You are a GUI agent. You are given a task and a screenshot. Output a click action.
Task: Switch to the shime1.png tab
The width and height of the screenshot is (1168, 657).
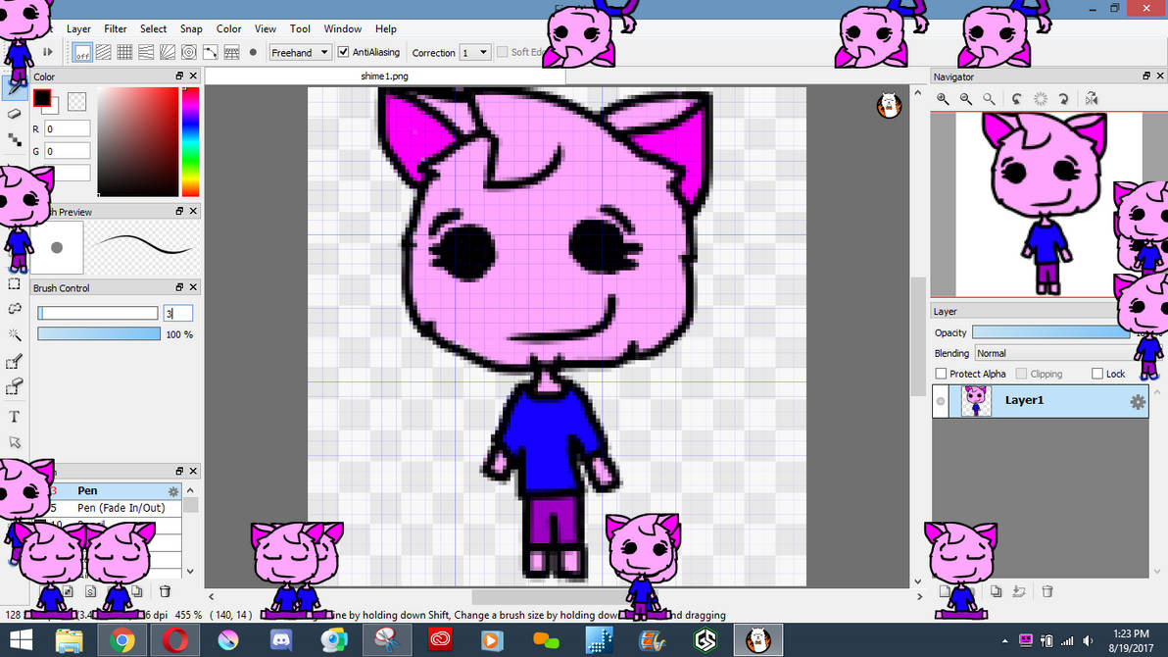coord(384,76)
